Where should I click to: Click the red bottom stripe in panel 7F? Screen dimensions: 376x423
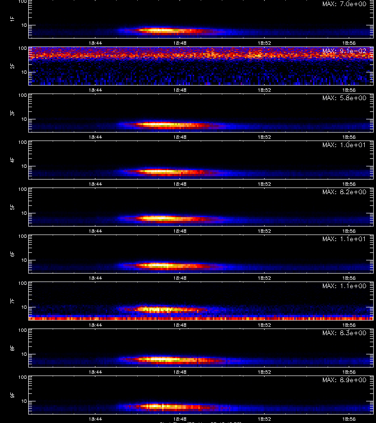pos(201,319)
